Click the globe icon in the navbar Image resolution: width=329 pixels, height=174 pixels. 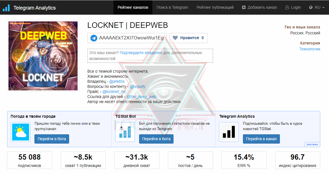coord(311,7)
